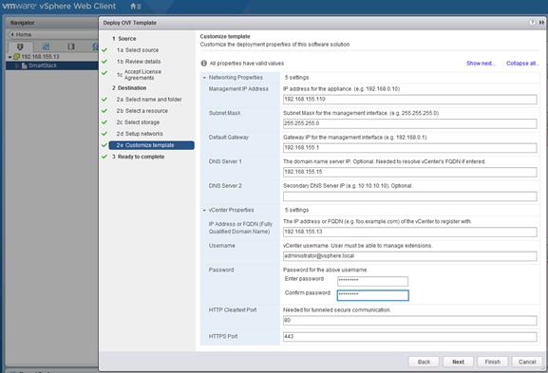Expand the wizard with the double-arrow icon
Image resolution: width=548 pixels, height=373 pixels.
541,23
